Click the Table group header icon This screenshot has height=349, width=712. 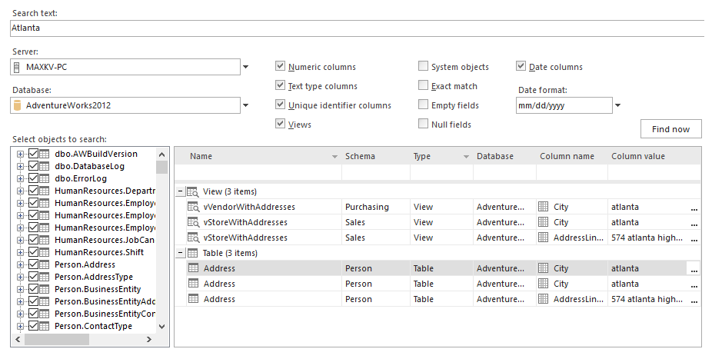coord(192,253)
